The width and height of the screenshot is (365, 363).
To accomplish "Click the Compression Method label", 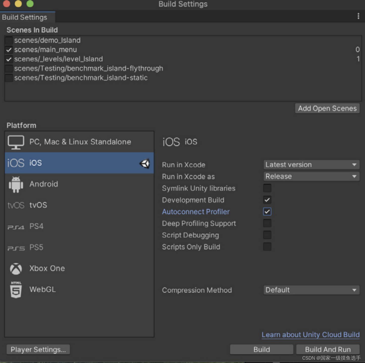I will point(197,290).
